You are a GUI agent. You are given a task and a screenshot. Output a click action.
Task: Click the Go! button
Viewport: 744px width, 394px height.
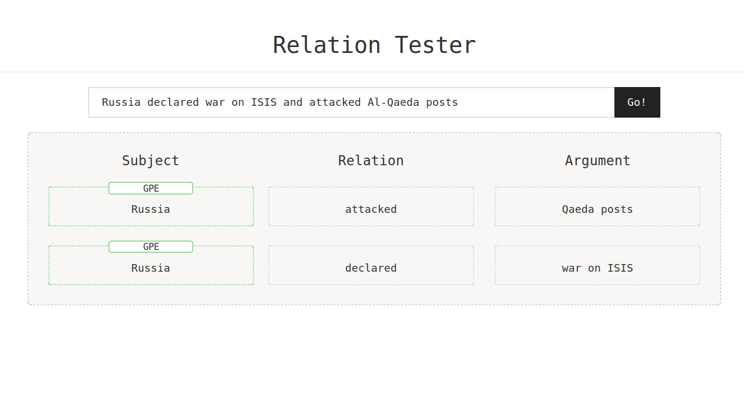point(637,102)
